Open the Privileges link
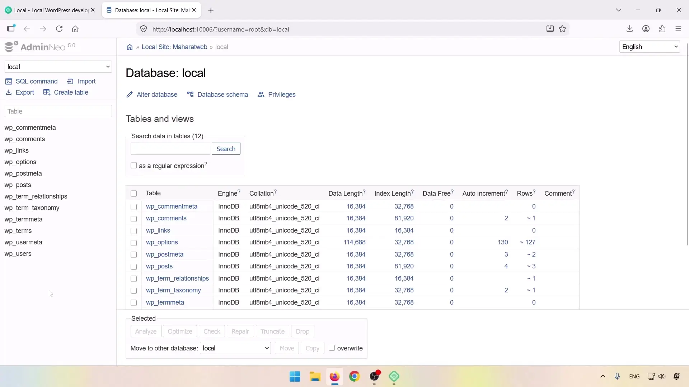This screenshot has width=689, height=387. (x=277, y=95)
